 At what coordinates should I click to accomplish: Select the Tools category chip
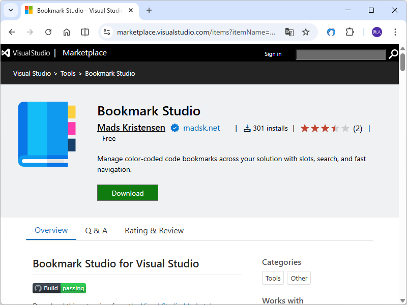pyautogui.click(x=273, y=278)
